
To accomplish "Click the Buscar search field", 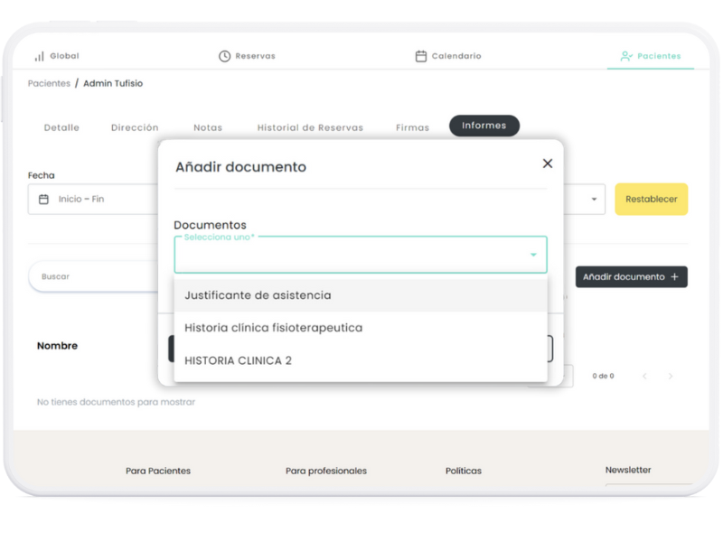I will pyautogui.click(x=94, y=276).
